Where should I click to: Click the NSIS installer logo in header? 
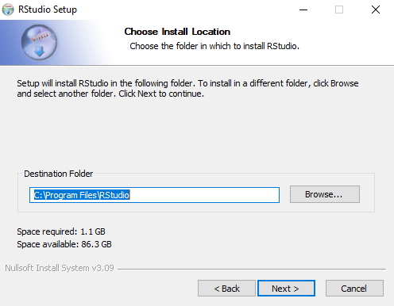click(39, 42)
